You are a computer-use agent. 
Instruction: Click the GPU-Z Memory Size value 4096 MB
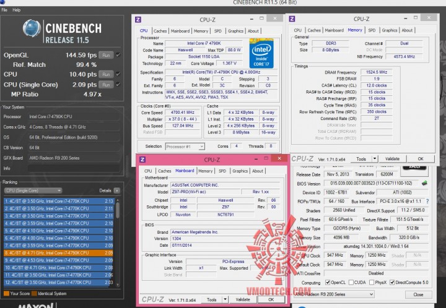coord(341,237)
